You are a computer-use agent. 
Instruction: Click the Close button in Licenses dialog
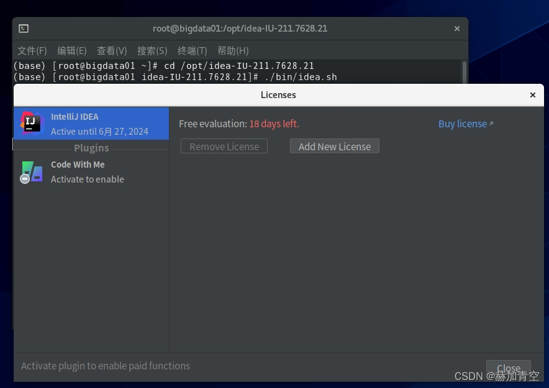coord(509,368)
